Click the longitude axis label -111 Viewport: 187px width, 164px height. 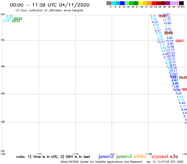click(x=112, y=154)
